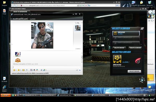Click the old man emoticon in conversation
Viewport: 156px width, 102px height.
click(18, 54)
